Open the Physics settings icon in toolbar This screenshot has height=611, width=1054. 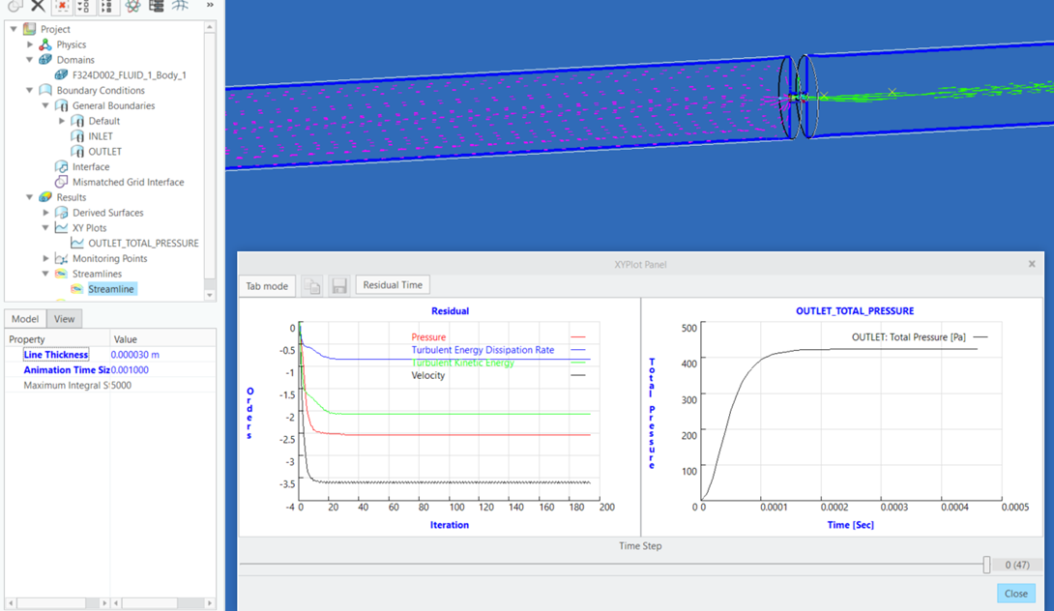[x=133, y=8]
